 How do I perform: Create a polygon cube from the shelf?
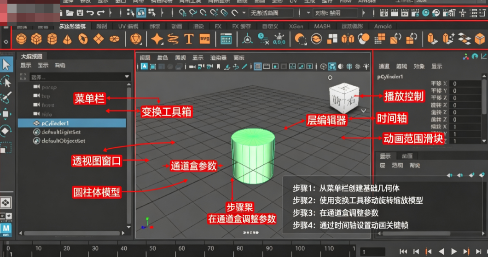(x=36, y=39)
